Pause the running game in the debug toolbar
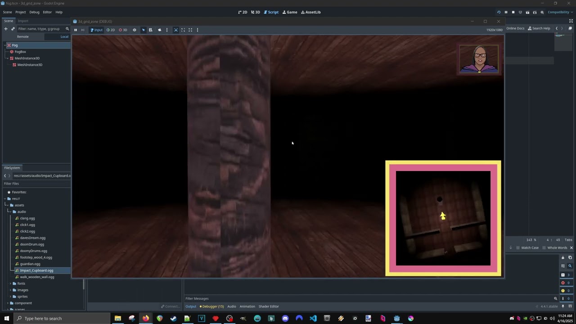 point(75,30)
